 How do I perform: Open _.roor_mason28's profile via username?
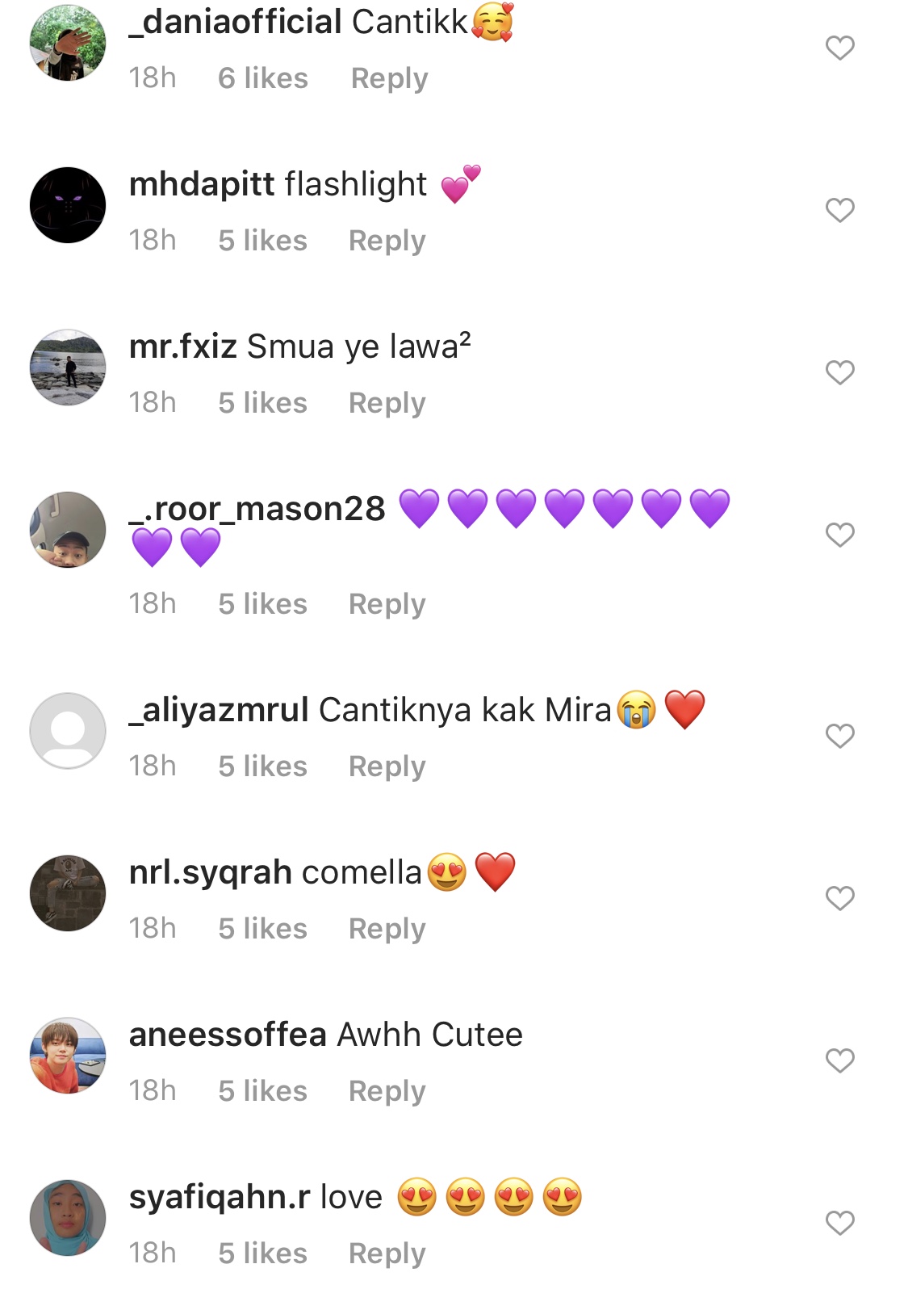click(257, 509)
